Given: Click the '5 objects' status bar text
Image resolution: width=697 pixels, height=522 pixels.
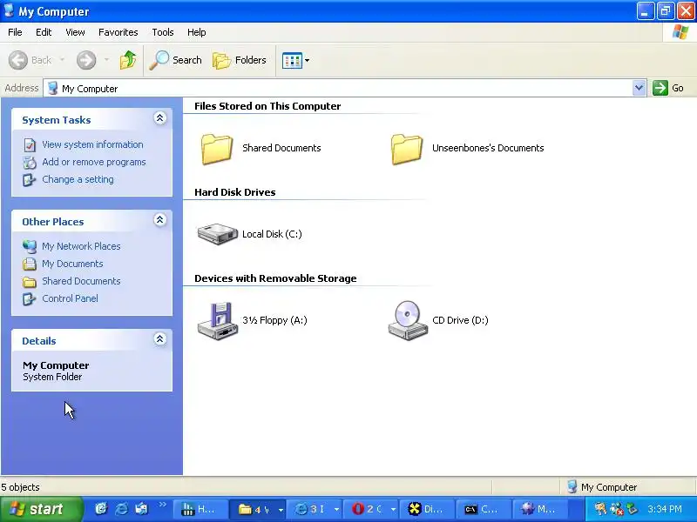Looking at the screenshot, I should click(x=20, y=487).
